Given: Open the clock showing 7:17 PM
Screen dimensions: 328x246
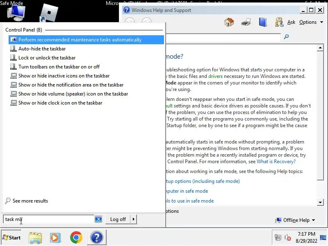Looking at the screenshot, I should tap(306, 237).
